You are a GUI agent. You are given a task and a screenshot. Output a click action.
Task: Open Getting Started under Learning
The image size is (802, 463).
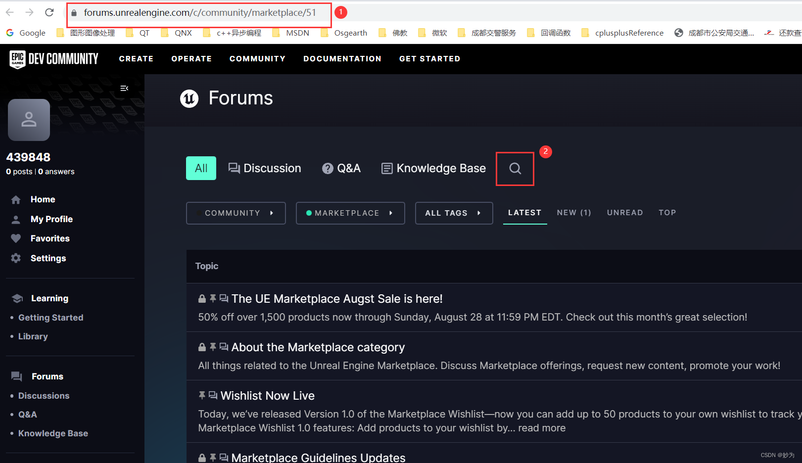(x=50, y=318)
